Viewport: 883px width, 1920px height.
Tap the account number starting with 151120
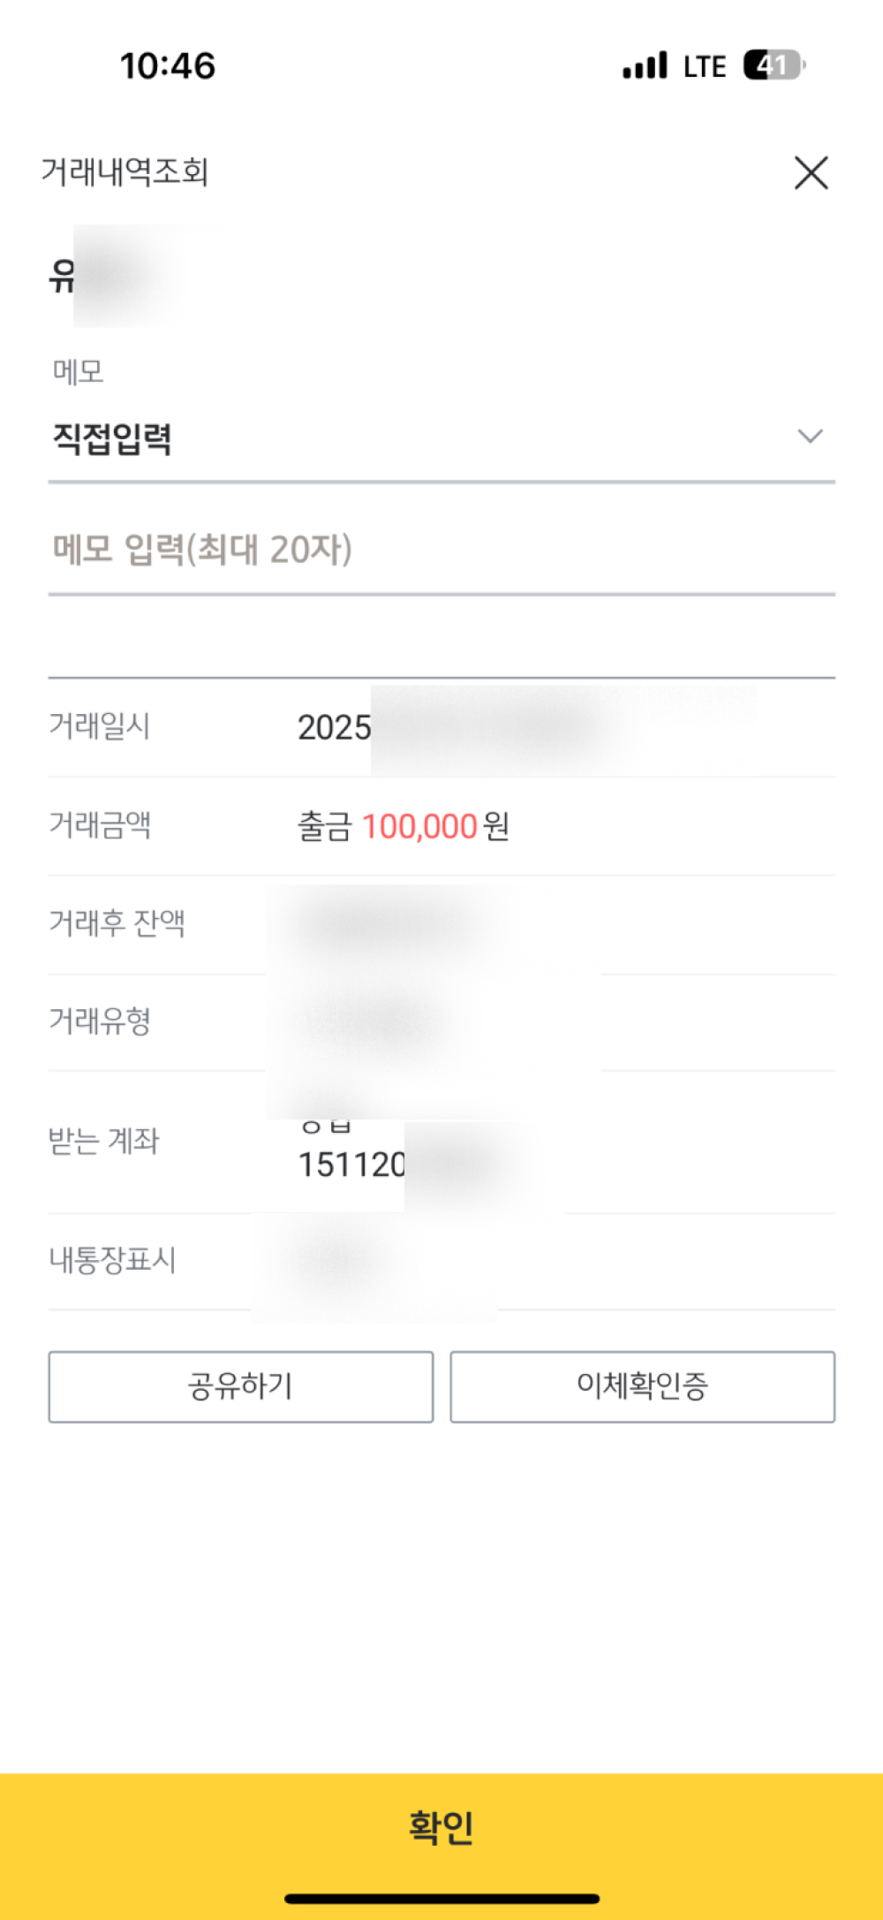pyautogui.click(x=351, y=1165)
